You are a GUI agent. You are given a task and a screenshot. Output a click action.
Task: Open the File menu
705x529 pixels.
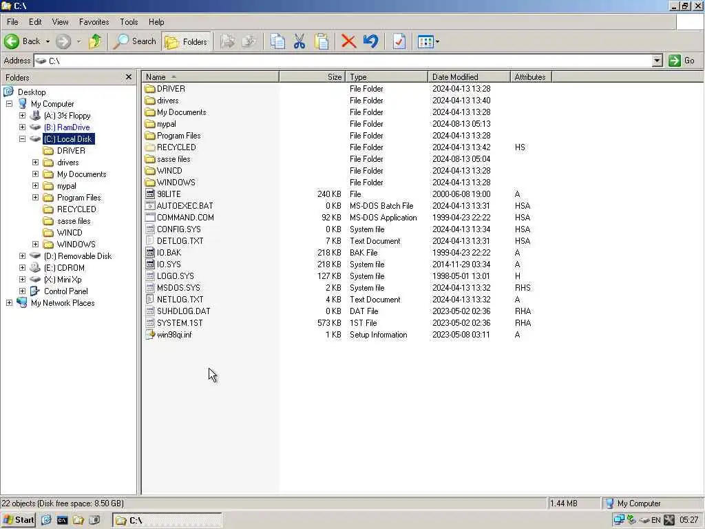point(12,21)
